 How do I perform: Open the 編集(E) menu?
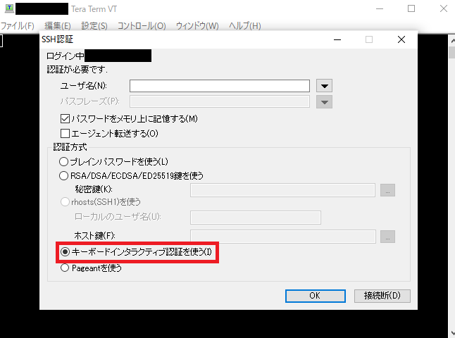(x=58, y=26)
